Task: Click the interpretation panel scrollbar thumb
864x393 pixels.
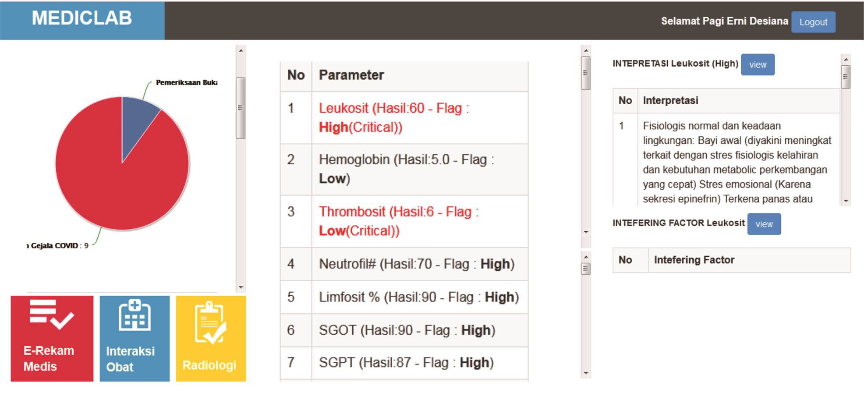Action: pos(845,77)
